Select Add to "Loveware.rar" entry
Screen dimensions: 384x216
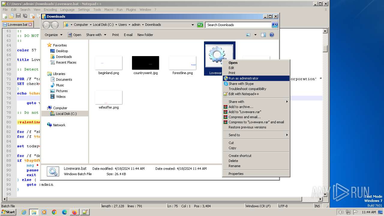click(x=256, y=112)
